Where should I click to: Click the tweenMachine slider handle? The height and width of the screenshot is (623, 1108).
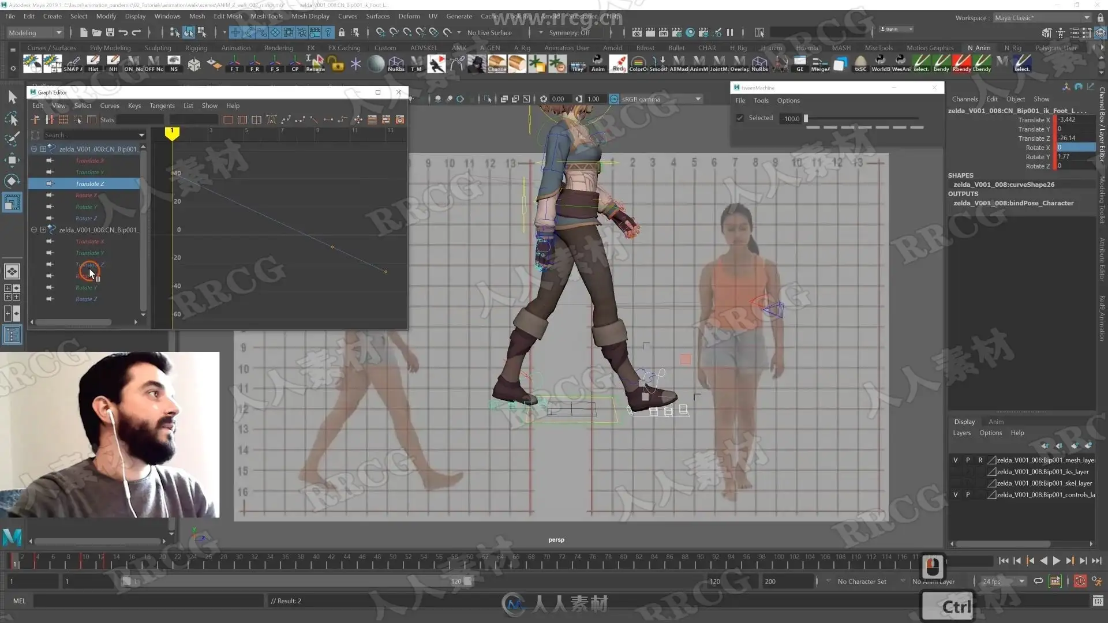pos(806,119)
